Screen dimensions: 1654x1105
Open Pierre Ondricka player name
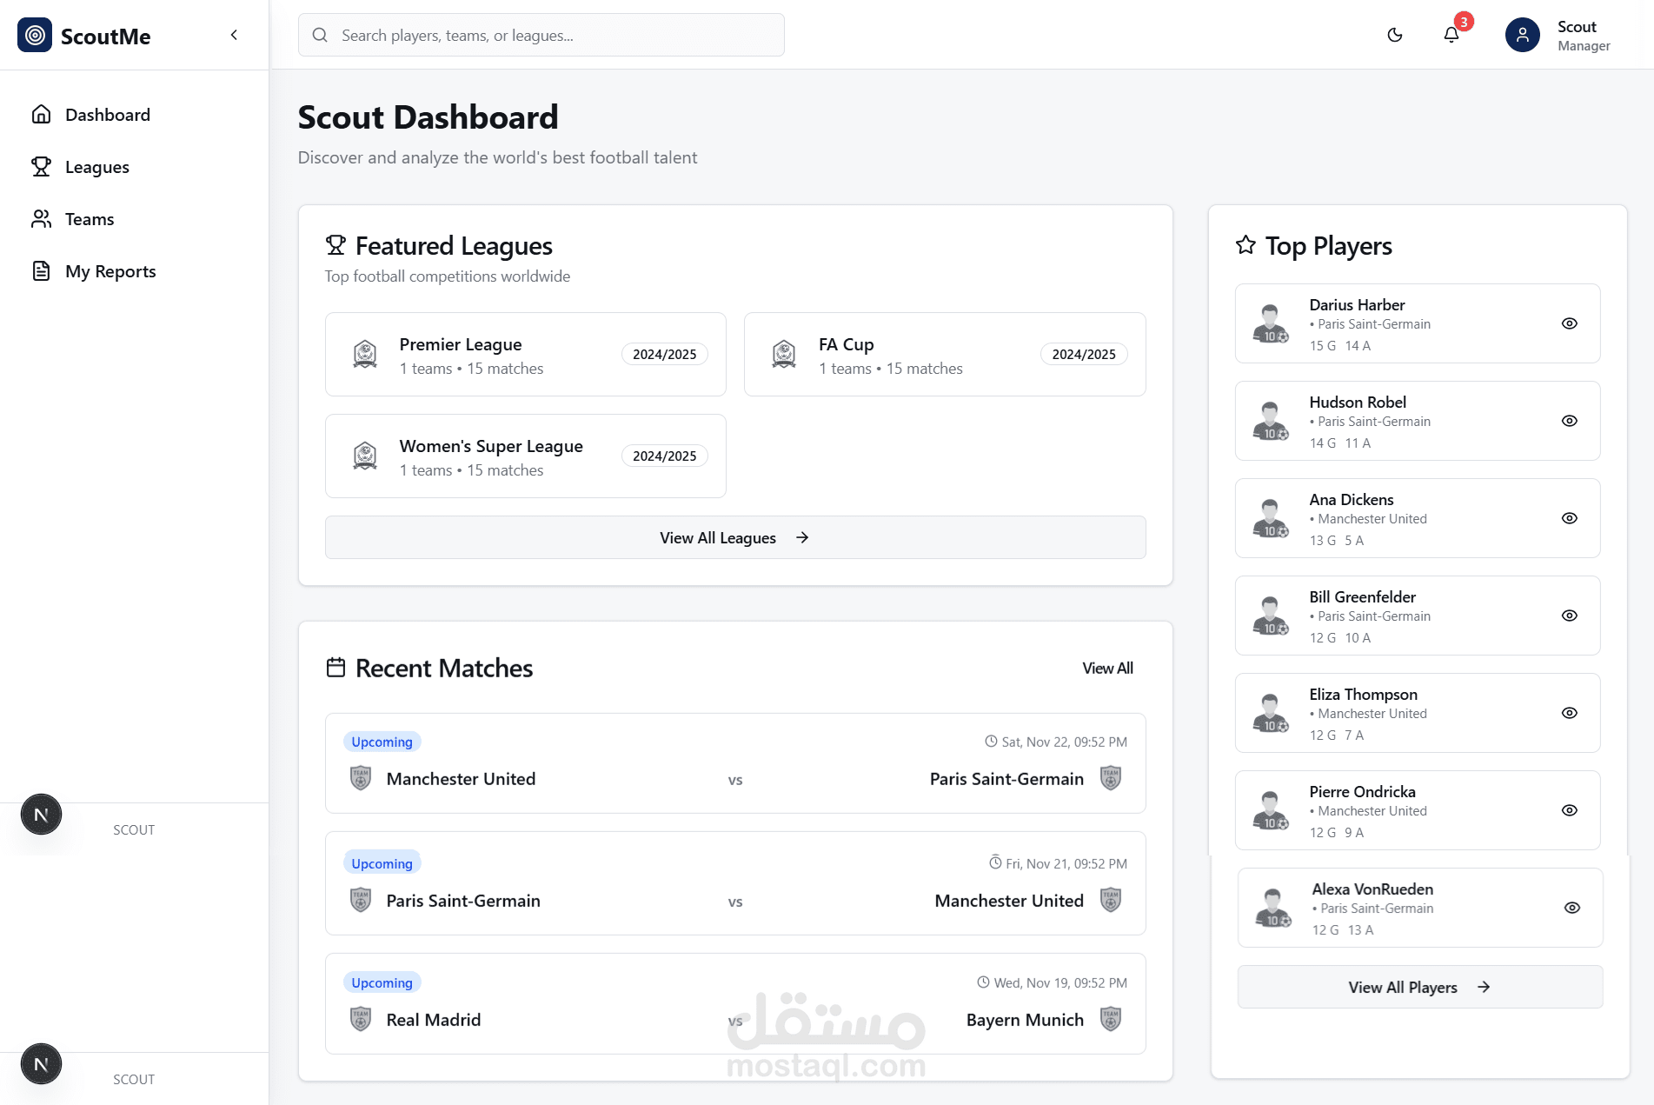coord(1362,792)
